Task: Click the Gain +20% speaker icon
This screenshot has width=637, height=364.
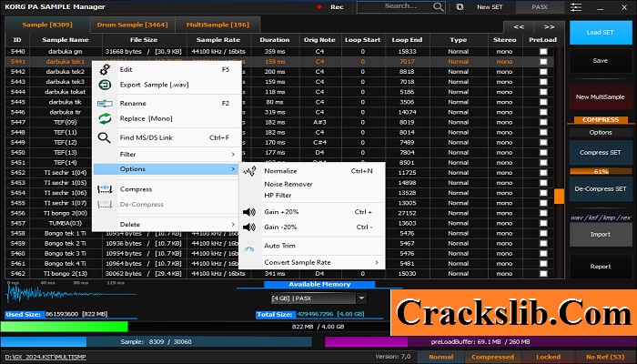Action: click(x=249, y=212)
